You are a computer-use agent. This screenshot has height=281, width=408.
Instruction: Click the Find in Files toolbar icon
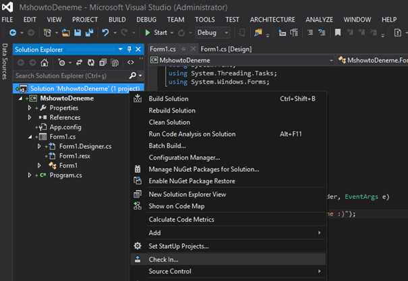pyautogui.click(x=258, y=33)
